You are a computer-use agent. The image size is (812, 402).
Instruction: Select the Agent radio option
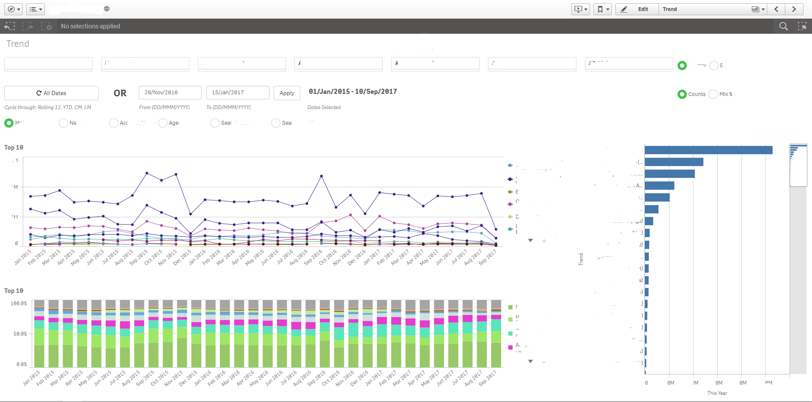coord(163,123)
